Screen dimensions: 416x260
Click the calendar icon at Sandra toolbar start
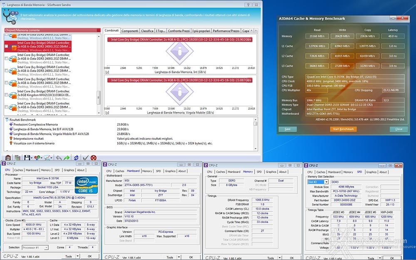pos(8,158)
